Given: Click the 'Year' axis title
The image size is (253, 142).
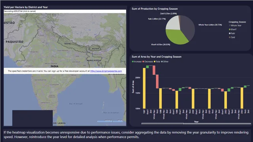Looking at the screenshot, I should coord(196,122).
